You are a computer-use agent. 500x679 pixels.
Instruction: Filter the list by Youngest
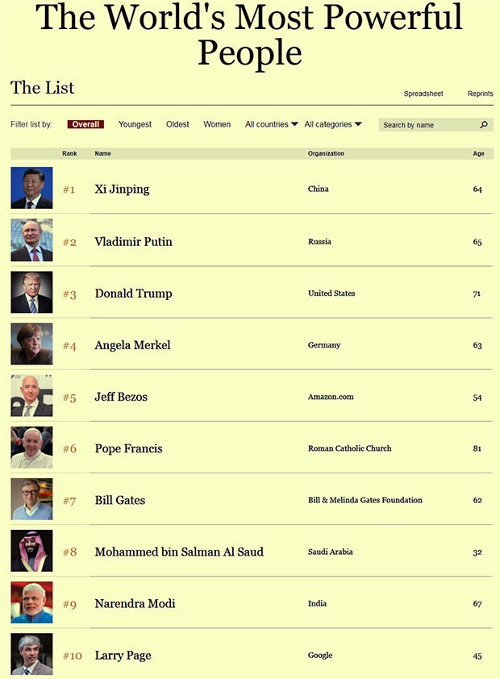(135, 124)
